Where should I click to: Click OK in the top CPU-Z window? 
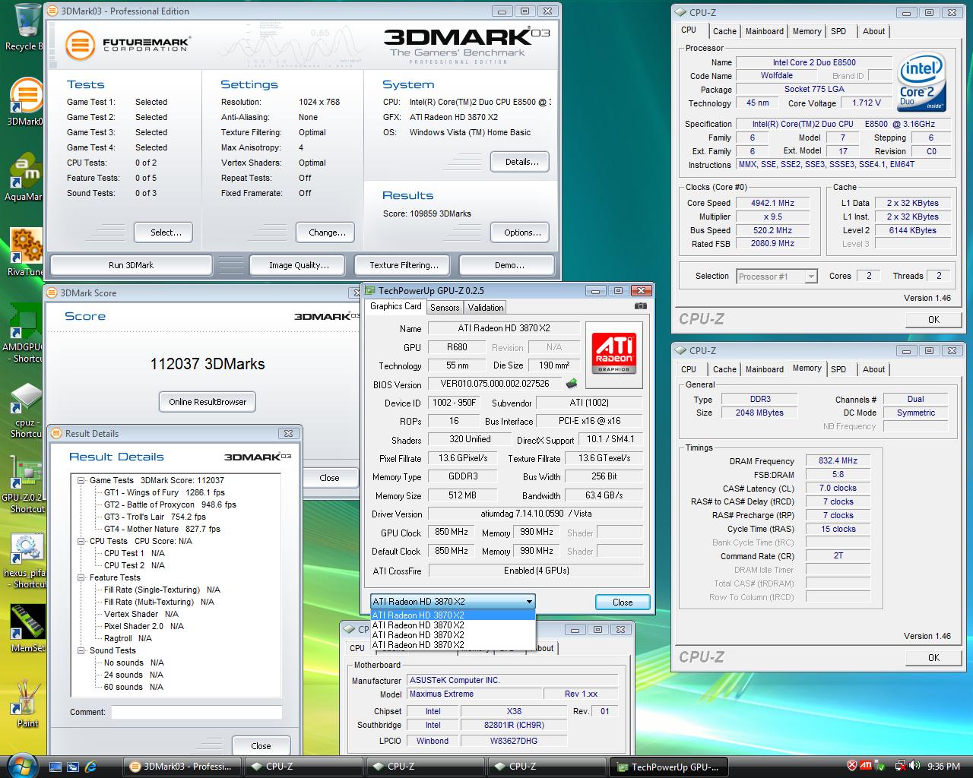[933, 320]
